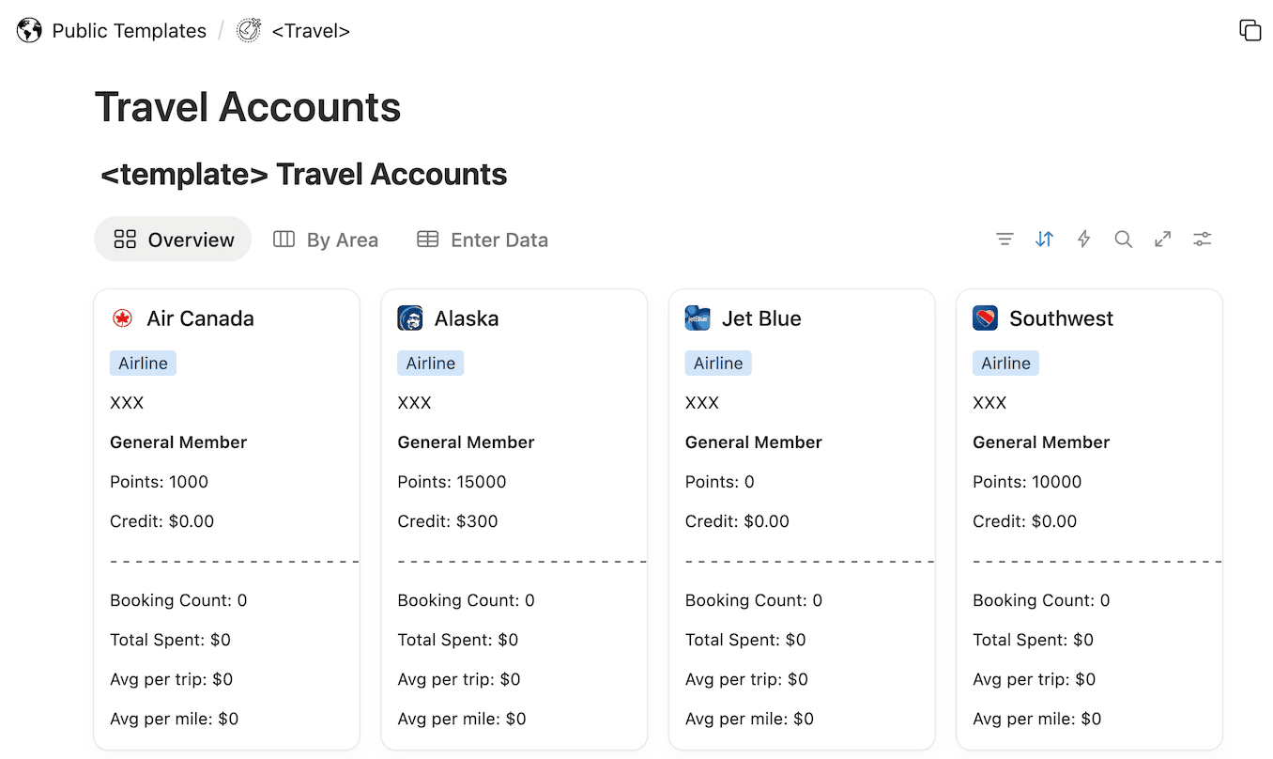The height and width of the screenshot is (759, 1273).
Task: Click Total Spent: $0 on Air Canada card
Action: click(x=170, y=640)
